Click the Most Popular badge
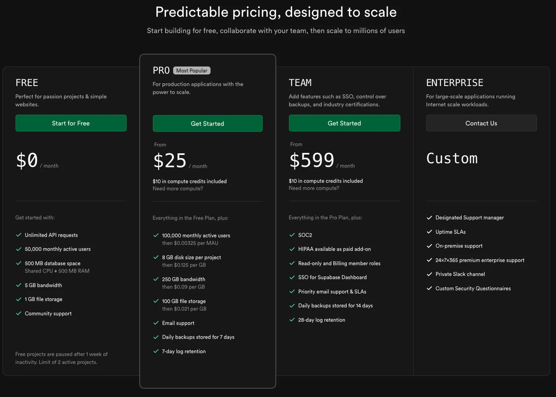The height and width of the screenshot is (397, 556). pos(192,70)
